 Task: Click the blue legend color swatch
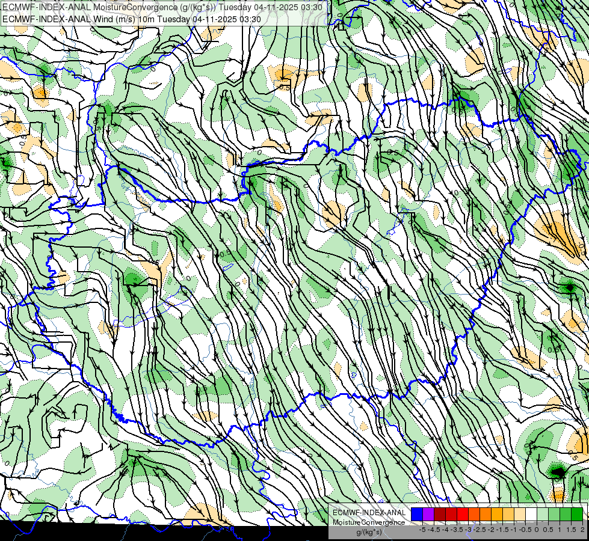tap(417, 515)
